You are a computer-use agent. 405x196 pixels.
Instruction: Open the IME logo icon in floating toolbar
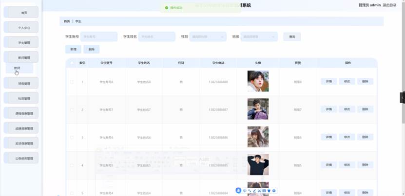point(238,191)
